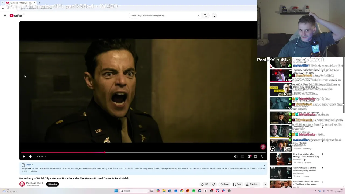Open the context panel document icon
The image size is (345, 194).
[x=23, y=165]
